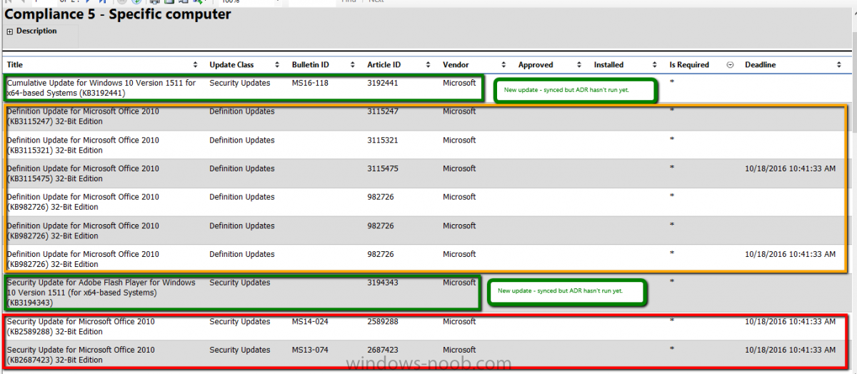Select the Is Required column header label
857x374 pixels.
[x=689, y=65]
